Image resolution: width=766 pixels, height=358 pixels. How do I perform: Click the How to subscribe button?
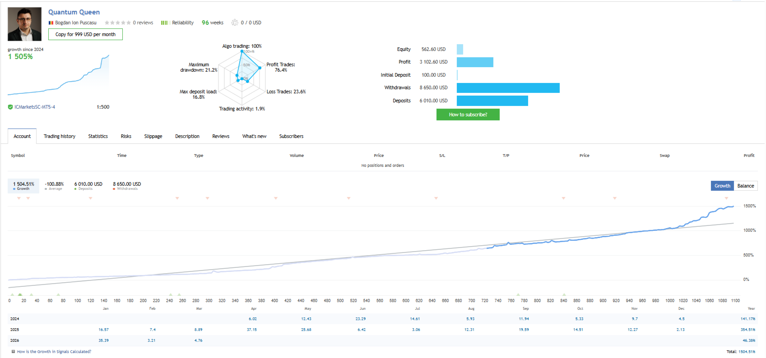pyautogui.click(x=468, y=115)
